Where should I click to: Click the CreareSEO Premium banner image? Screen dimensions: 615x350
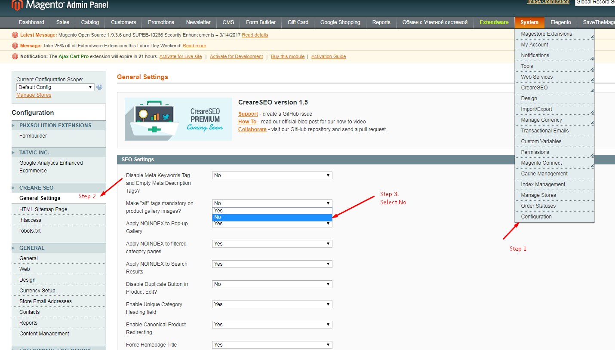(x=178, y=119)
